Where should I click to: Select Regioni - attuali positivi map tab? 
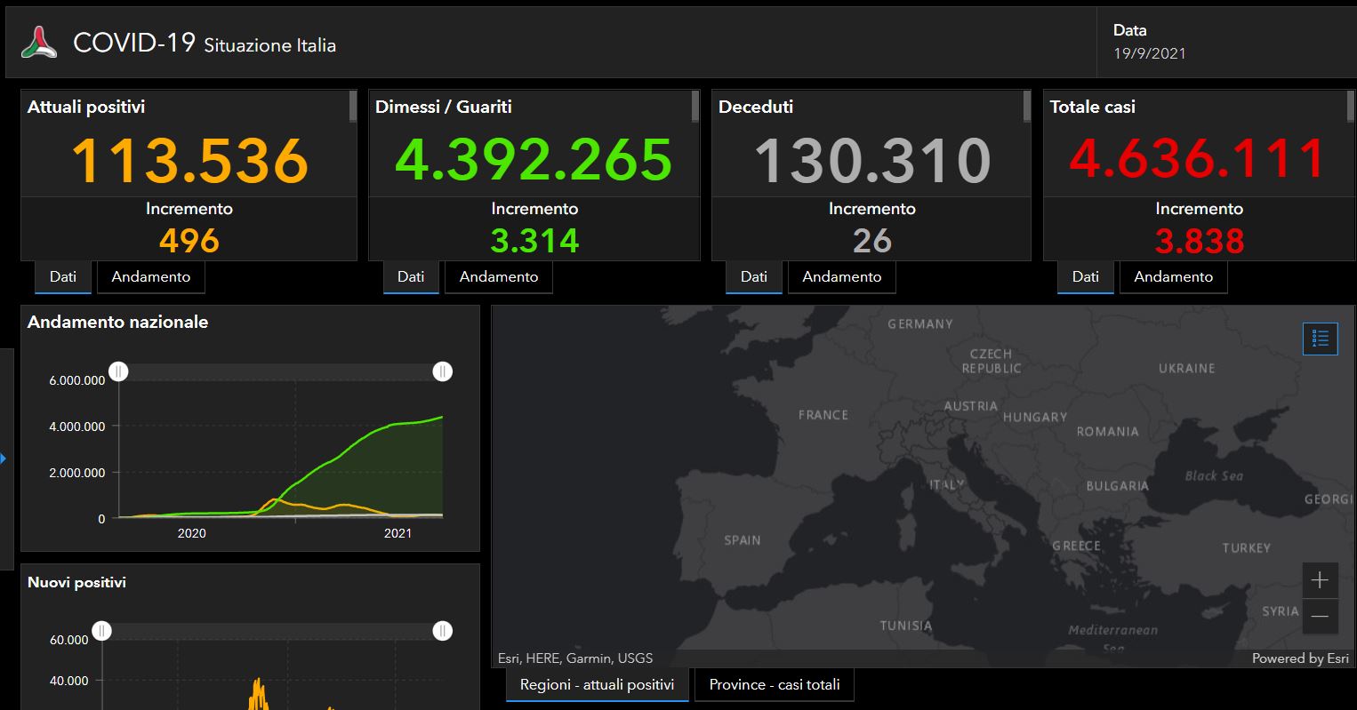point(597,684)
